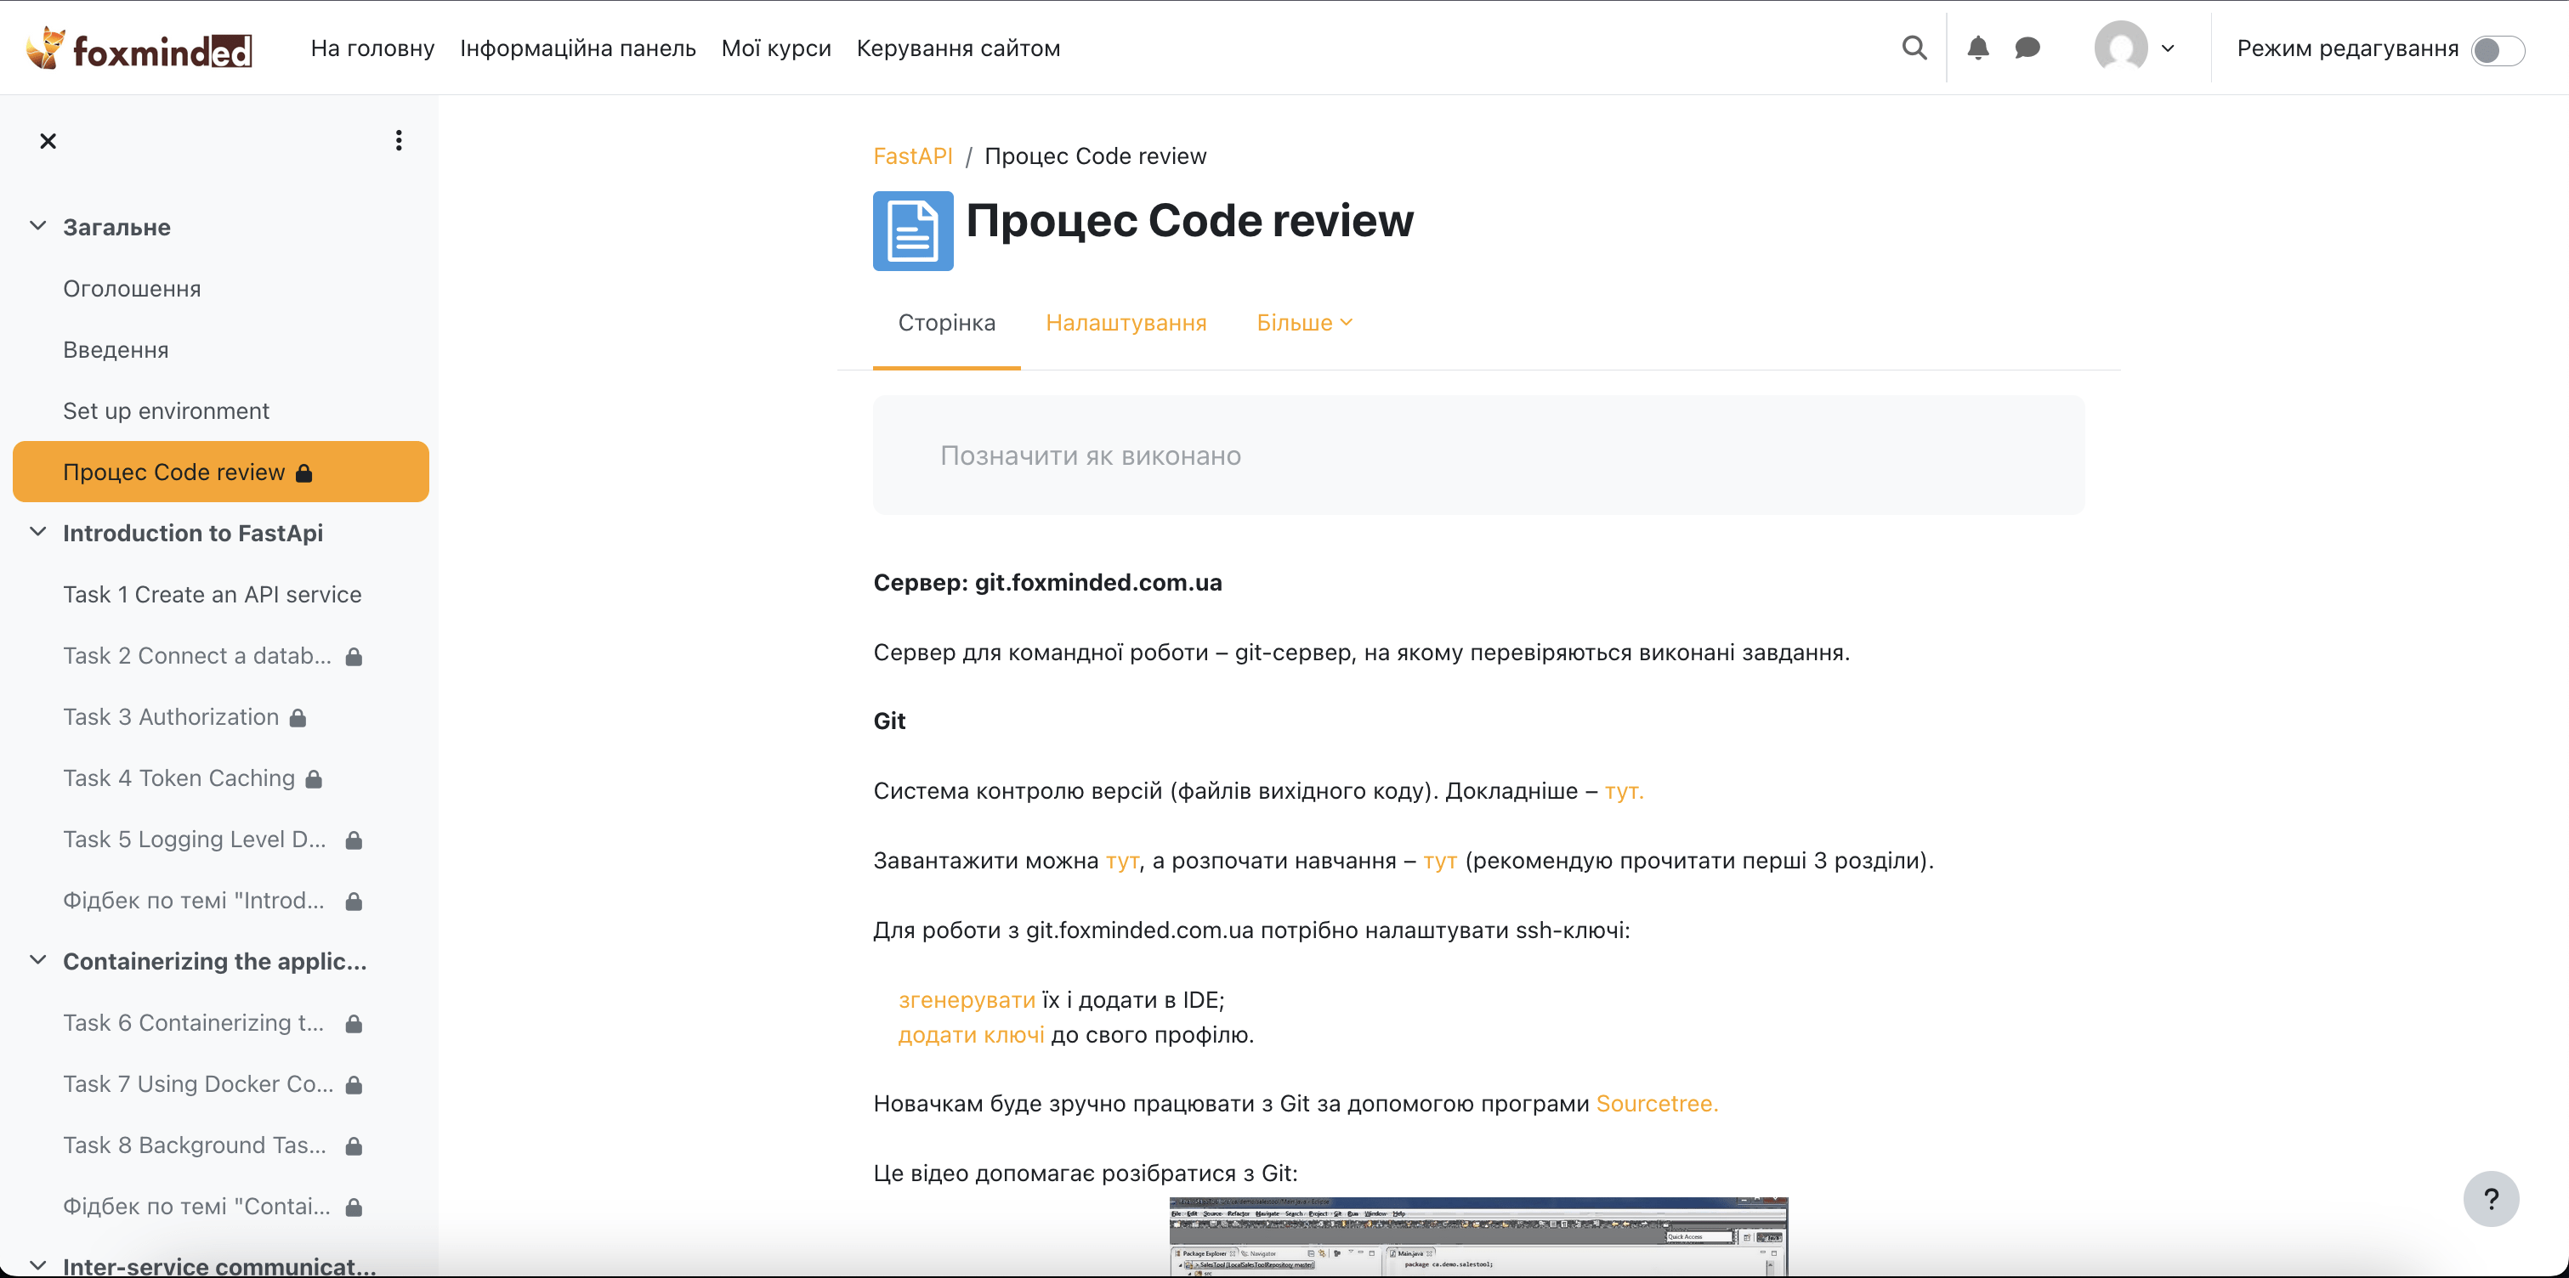The width and height of the screenshot is (2569, 1278).
Task: Switch to the Налаштування tab
Action: point(1125,323)
